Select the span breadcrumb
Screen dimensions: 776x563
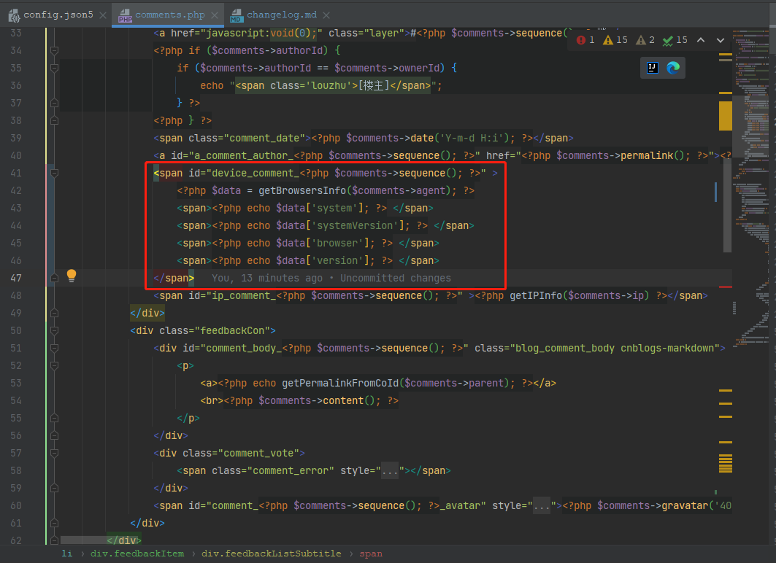[x=371, y=554]
